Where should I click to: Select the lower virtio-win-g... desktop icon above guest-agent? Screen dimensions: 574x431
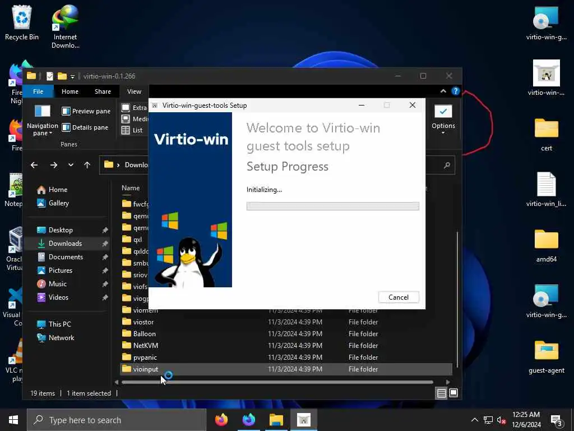click(x=546, y=301)
